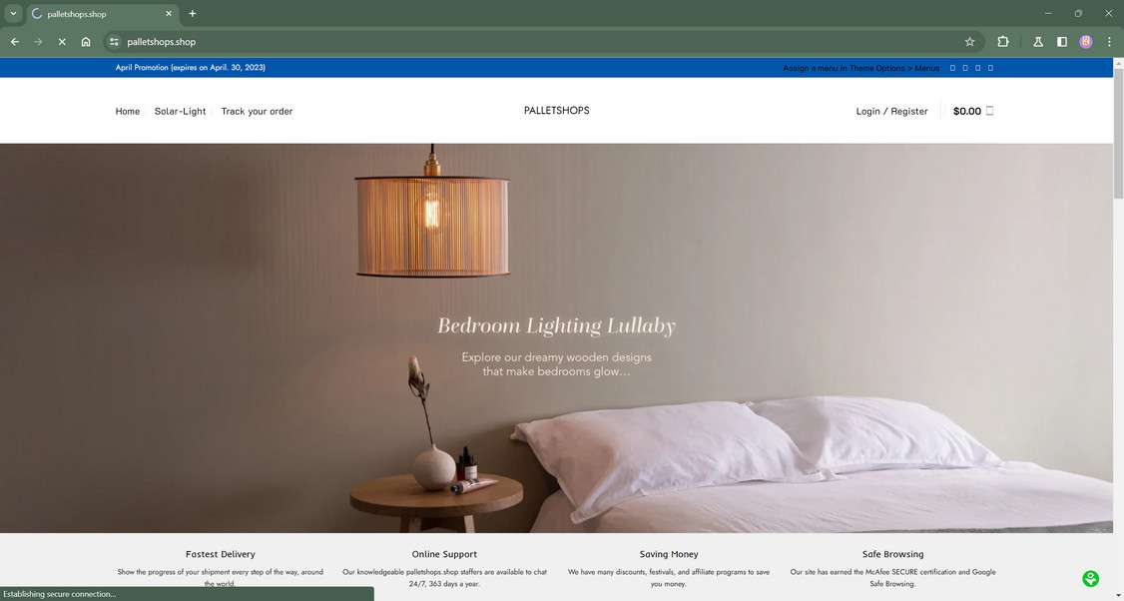Open the Solar-Light menu item
This screenshot has height=601, width=1124.
[180, 111]
